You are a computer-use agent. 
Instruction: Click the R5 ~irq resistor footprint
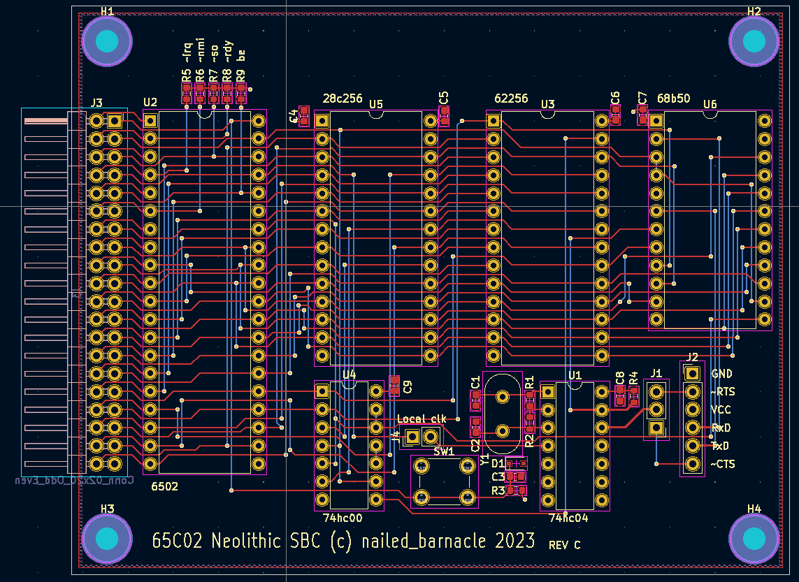186,93
